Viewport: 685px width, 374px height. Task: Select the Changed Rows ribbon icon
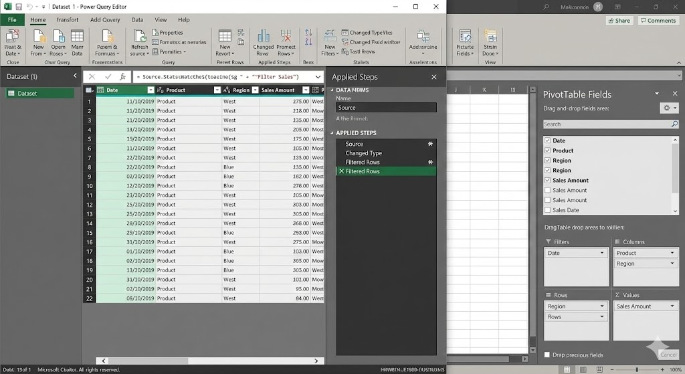tap(263, 38)
